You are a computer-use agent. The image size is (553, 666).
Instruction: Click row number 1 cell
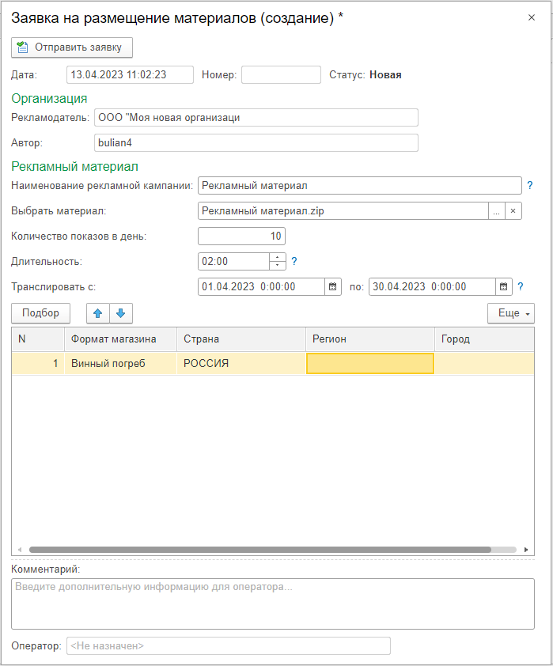pos(38,364)
